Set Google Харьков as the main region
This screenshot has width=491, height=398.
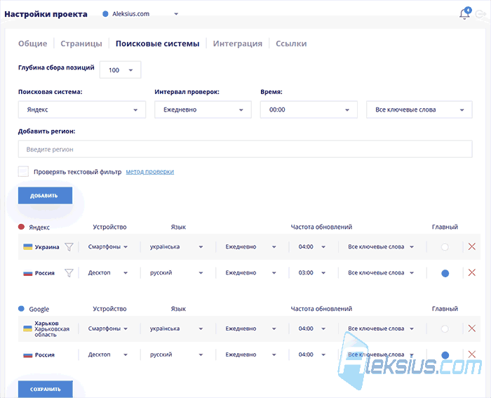coord(445,329)
